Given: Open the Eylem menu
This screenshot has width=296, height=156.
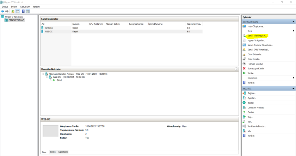Looking at the screenshot, I should point(14,7).
